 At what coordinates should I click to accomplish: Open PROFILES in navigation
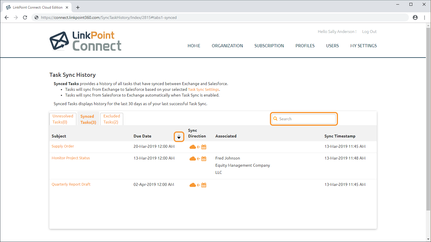(x=305, y=46)
